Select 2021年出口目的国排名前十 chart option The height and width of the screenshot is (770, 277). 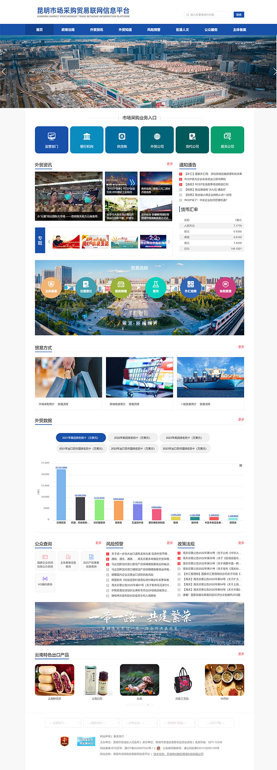81,448
